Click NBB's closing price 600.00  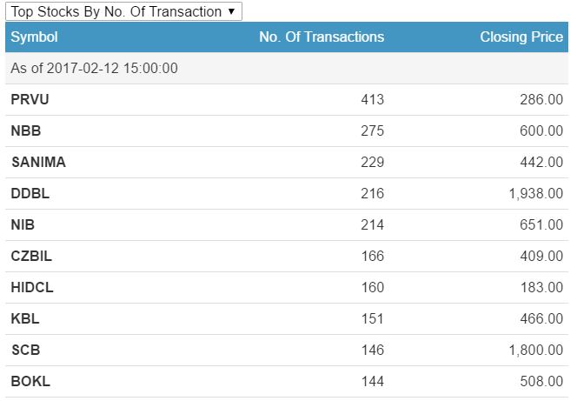(x=542, y=130)
